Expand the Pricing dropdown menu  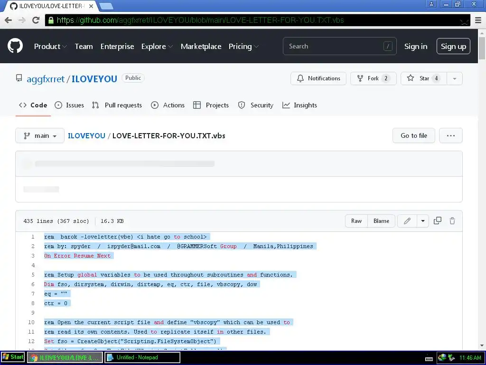point(243,46)
